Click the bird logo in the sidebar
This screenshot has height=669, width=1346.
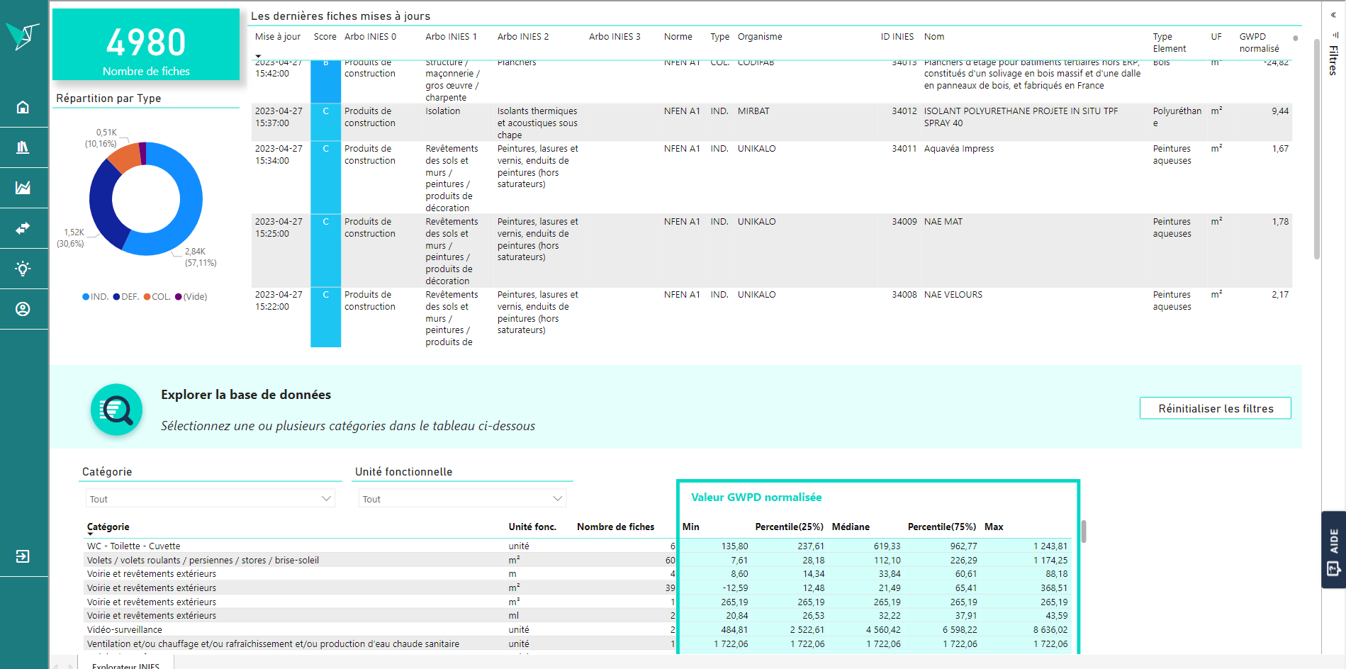pos(23,35)
